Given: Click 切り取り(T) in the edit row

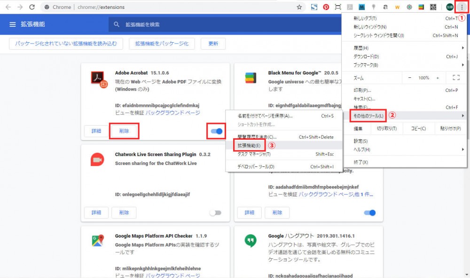Looking at the screenshot, I should [387, 128].
